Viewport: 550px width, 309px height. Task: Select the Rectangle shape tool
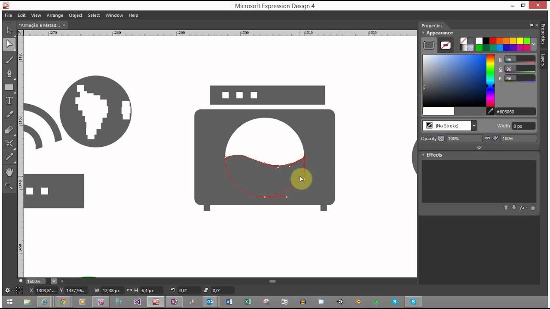point(9,87)
